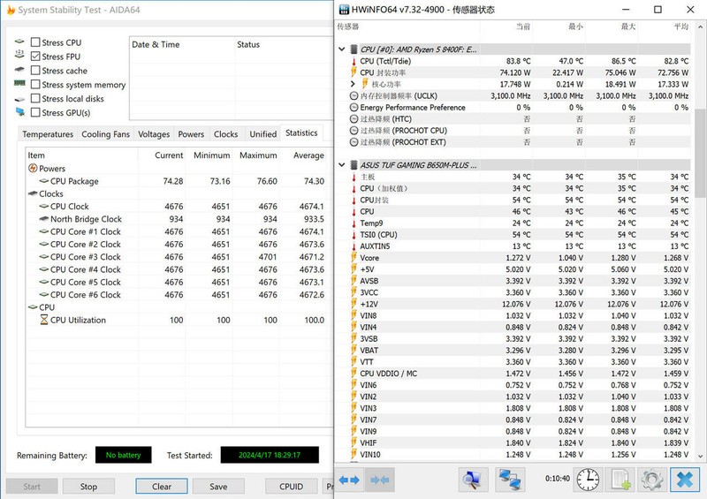Click the chip icon next to North Bridge Clock
Image resolution: width=707 pixels, height=499 pixels.
click(x=43, y=219)
